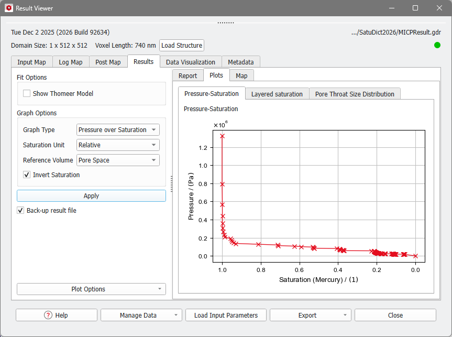Expand the Plot Options dropdown

pyautogui.click(x=91, y=289)
